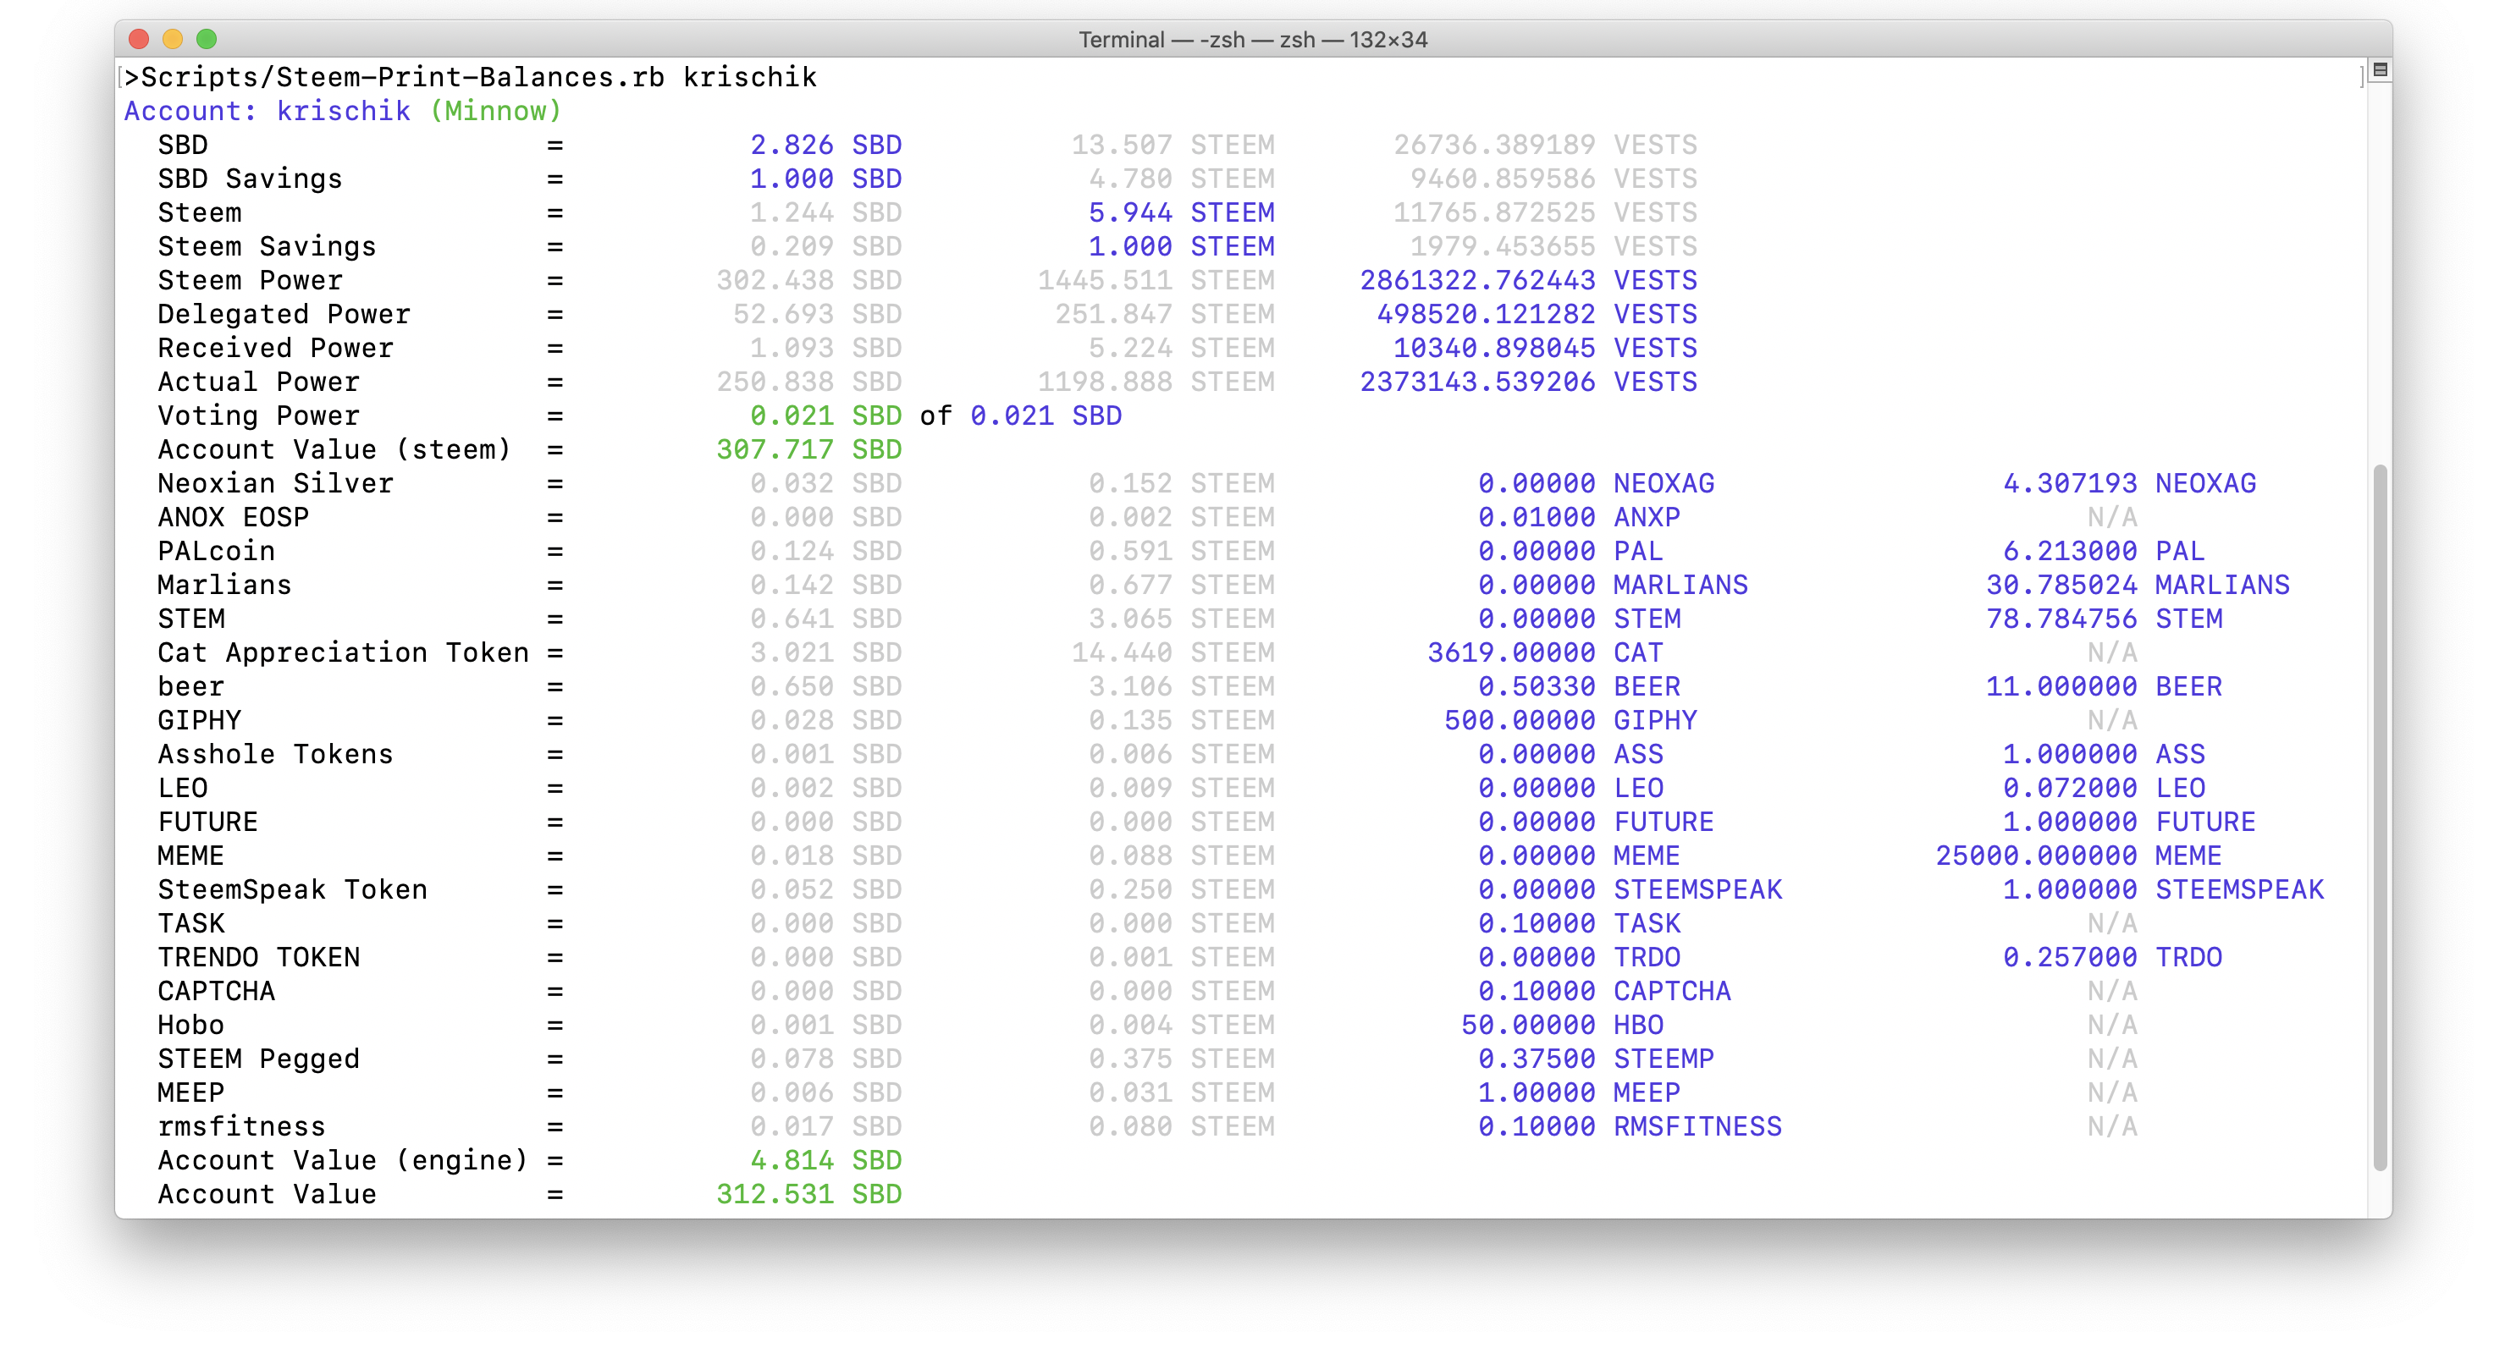
Task: Click the 'Asshole Tokens' row label
Action: pyautogui.click(x=275, y=755)
